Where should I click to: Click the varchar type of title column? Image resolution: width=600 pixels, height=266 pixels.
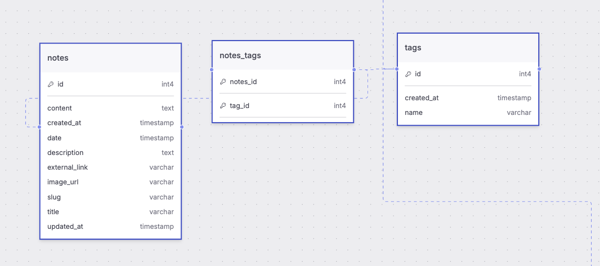tap(162, 212)
